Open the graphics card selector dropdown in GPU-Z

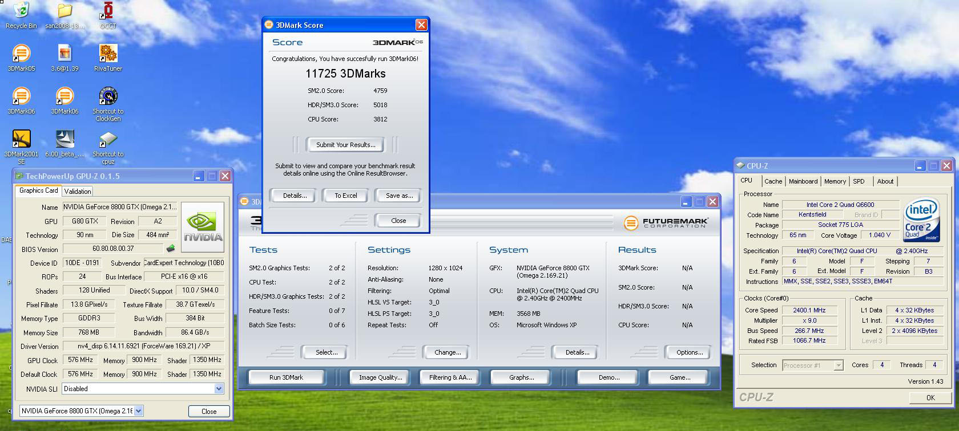pyautogui.click(x=138, y=410)
